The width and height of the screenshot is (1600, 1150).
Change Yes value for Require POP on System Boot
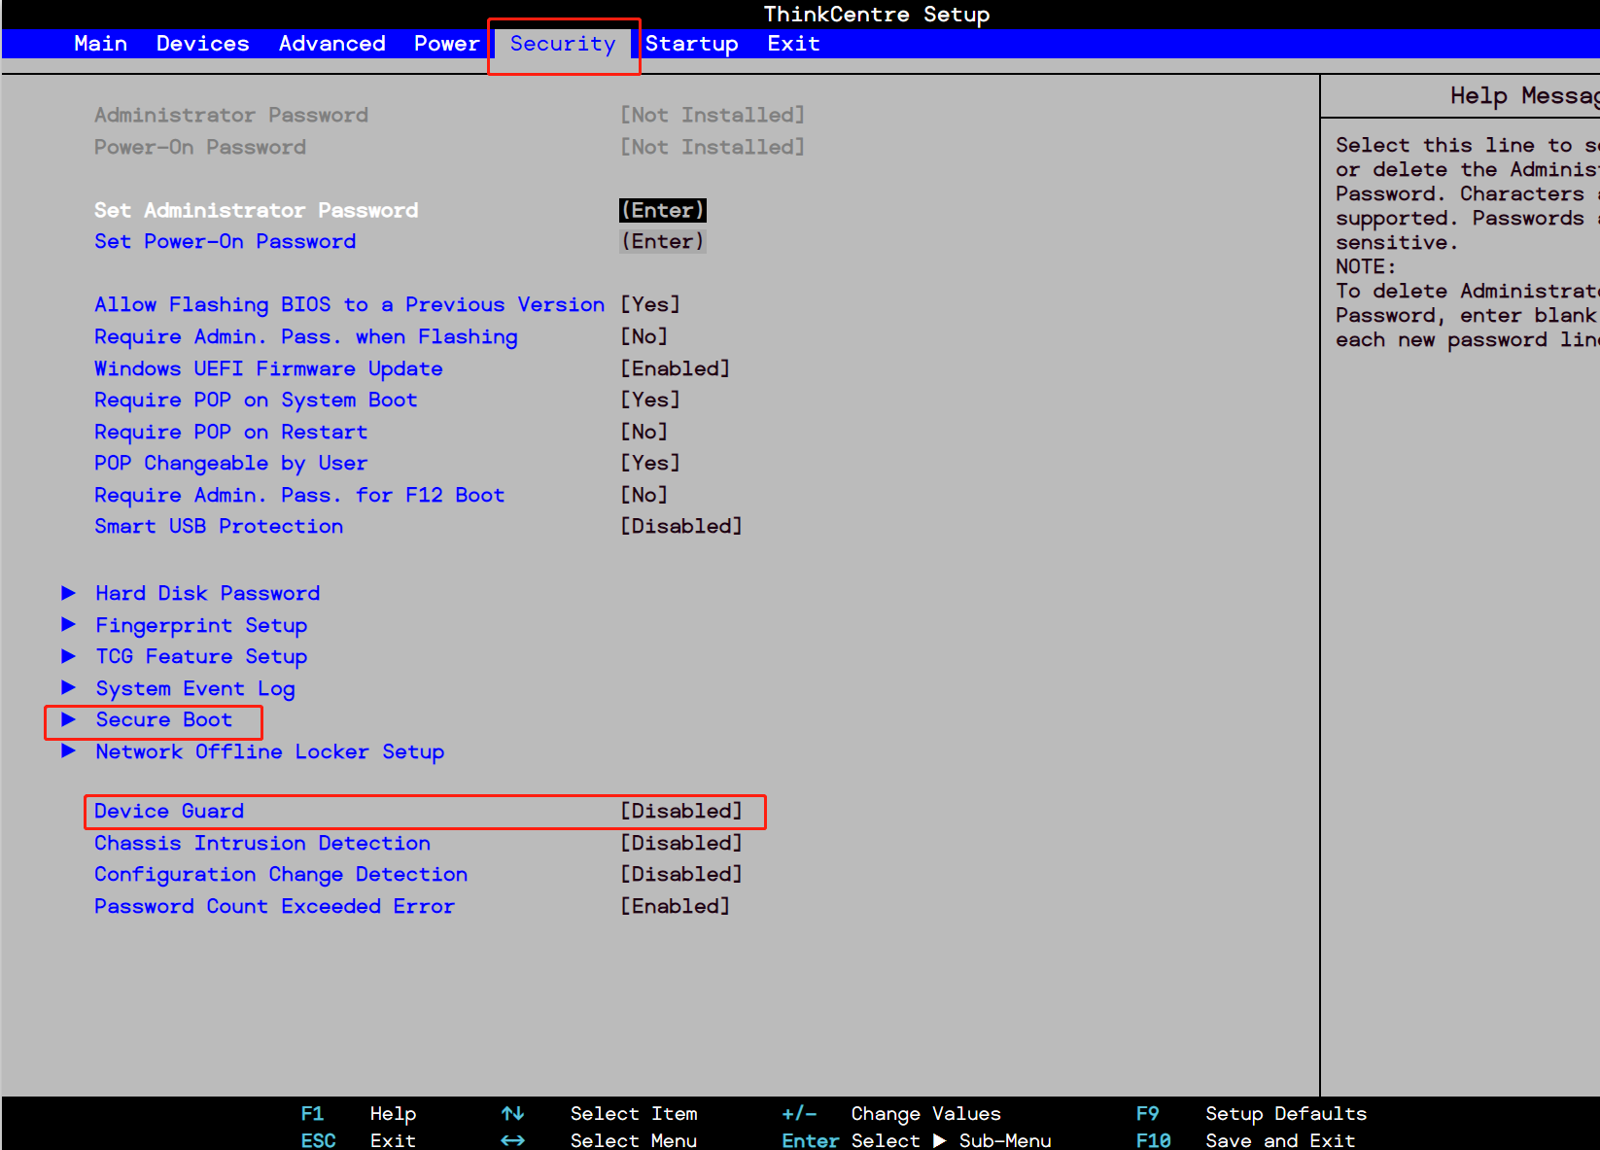click(x=649, y=400)
